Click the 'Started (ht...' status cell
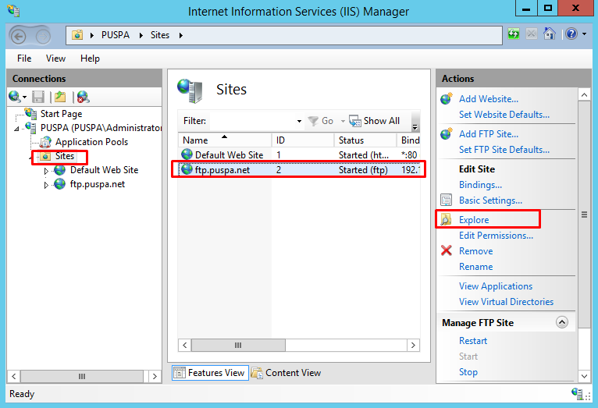The image size is (598, 408). pos(364,155)
